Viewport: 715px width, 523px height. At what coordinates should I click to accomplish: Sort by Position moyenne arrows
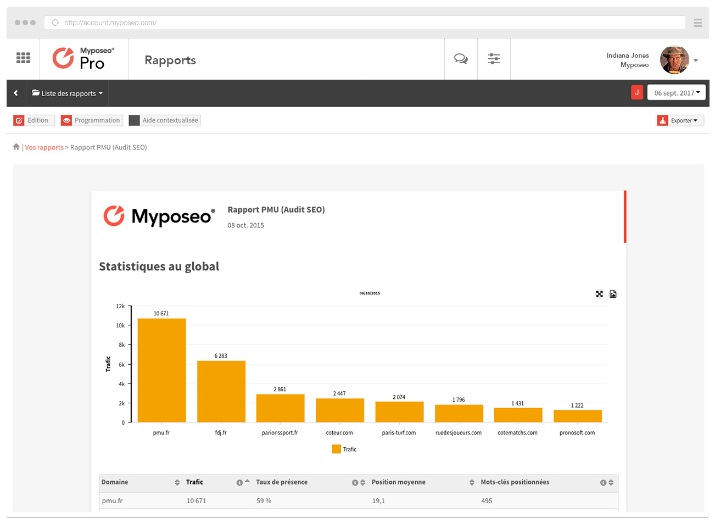pos(472,482)
